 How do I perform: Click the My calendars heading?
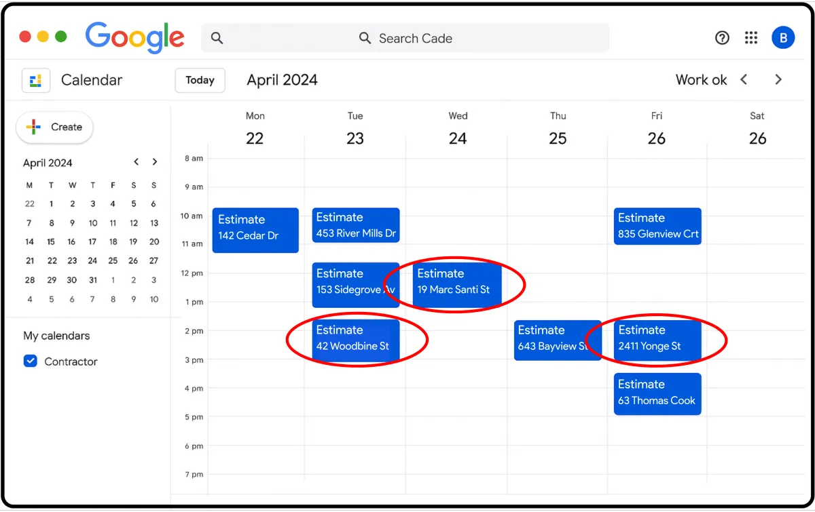(x=56, y=336)
